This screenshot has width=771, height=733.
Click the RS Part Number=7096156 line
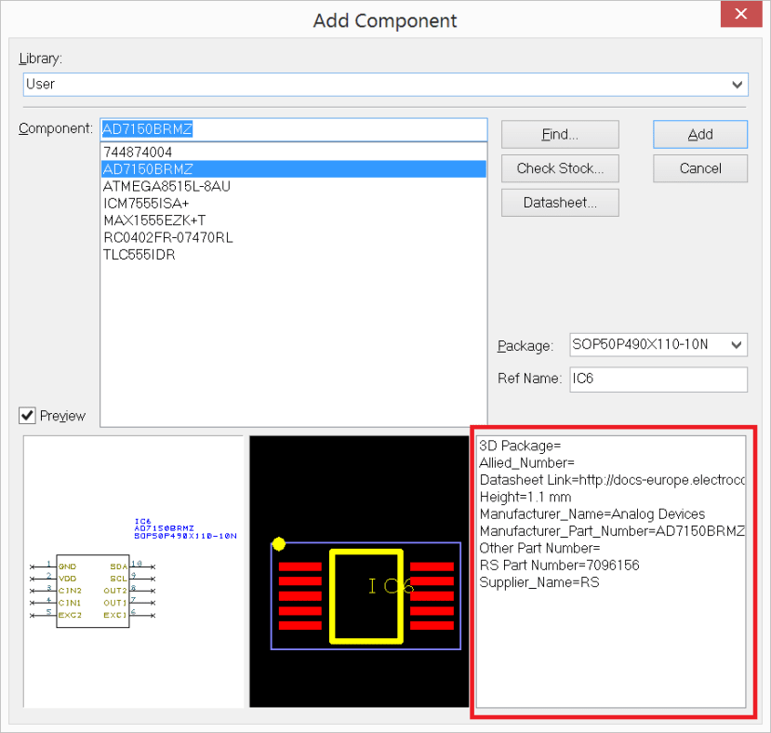559,566
